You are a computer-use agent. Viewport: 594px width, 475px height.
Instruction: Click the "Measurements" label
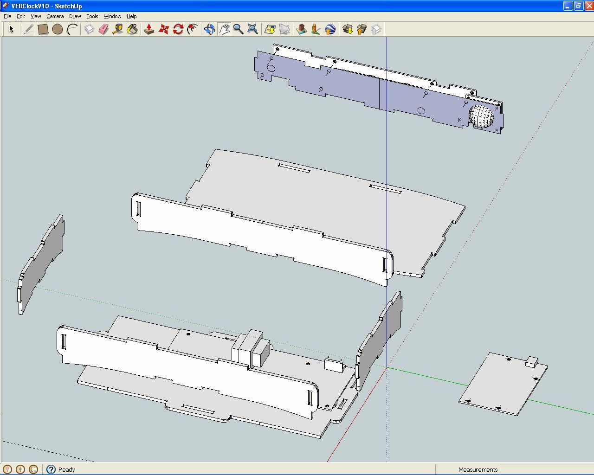478,469
